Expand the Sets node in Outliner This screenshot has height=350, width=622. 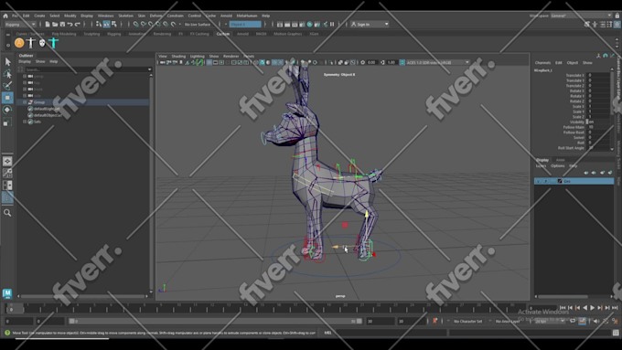pyautogui.click(x=25, y=122)
